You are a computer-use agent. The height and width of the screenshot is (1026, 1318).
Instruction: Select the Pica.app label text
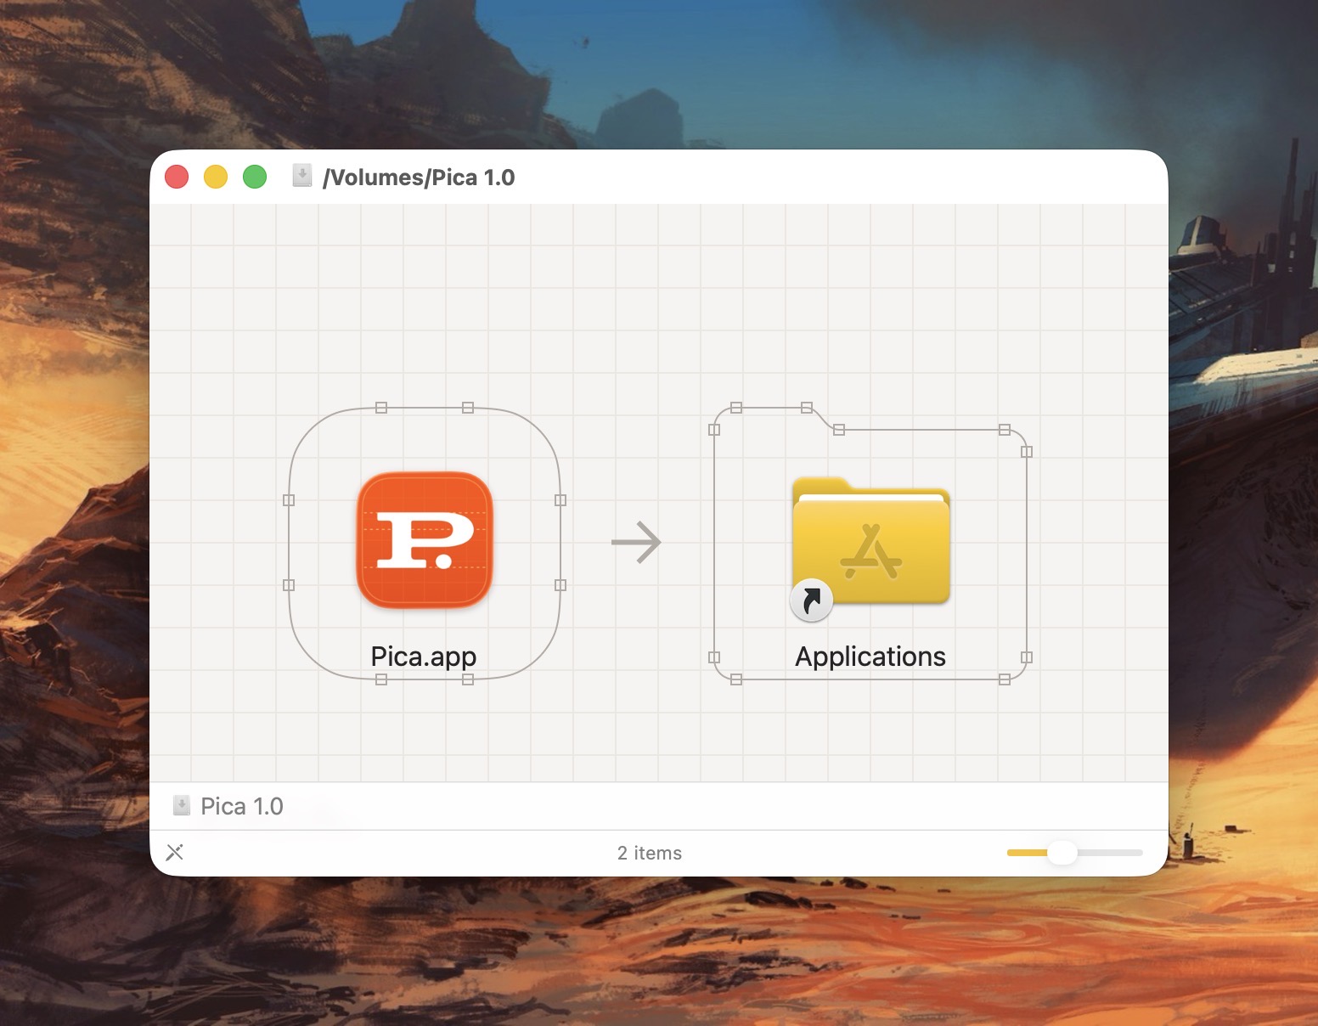click(424, 656)
